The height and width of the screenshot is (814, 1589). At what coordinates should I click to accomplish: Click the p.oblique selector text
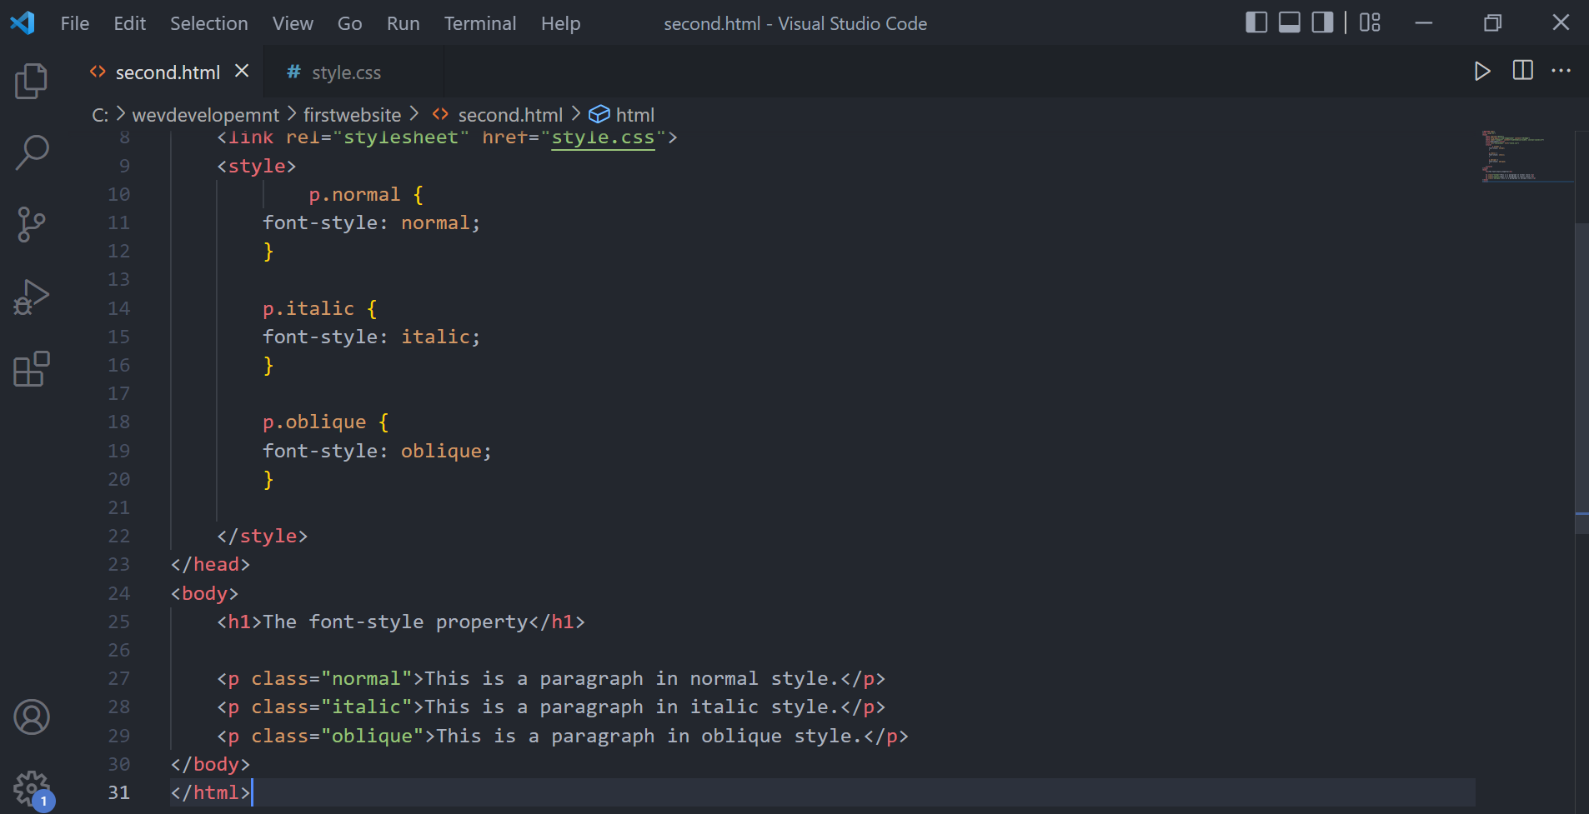[314, 422]
